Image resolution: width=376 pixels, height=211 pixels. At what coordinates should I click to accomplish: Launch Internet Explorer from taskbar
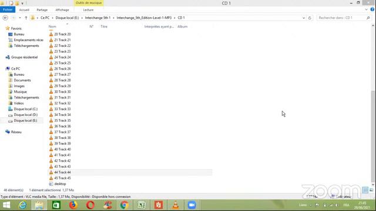point(23,205)
